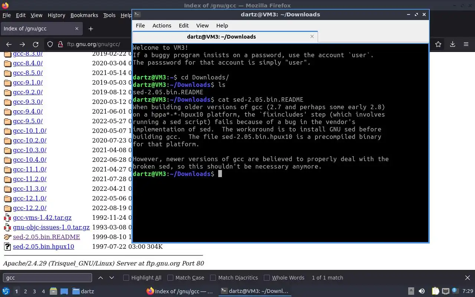Open the gcc-9.5.0/ directory link
This screenshot has height=297, width=475.
pos(28,121)
